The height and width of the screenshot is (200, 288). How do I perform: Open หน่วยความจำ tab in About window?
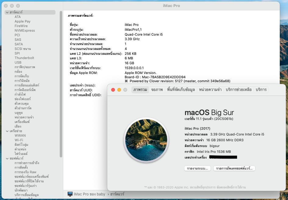(210, 90)
